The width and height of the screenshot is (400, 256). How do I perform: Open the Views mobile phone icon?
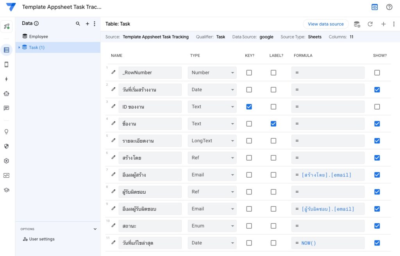click(7, 64)
